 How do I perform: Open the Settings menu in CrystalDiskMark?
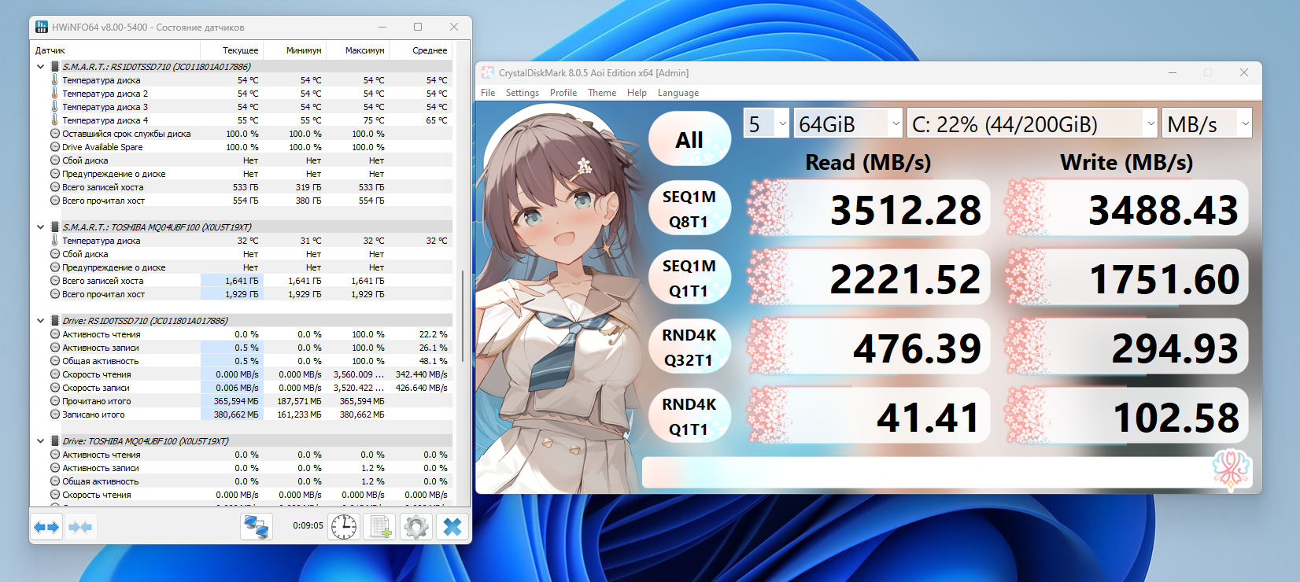523,93
